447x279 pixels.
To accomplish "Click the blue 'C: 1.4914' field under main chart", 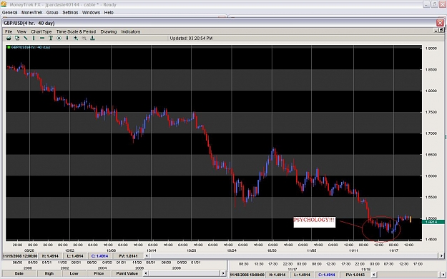I will pos(99,256).
